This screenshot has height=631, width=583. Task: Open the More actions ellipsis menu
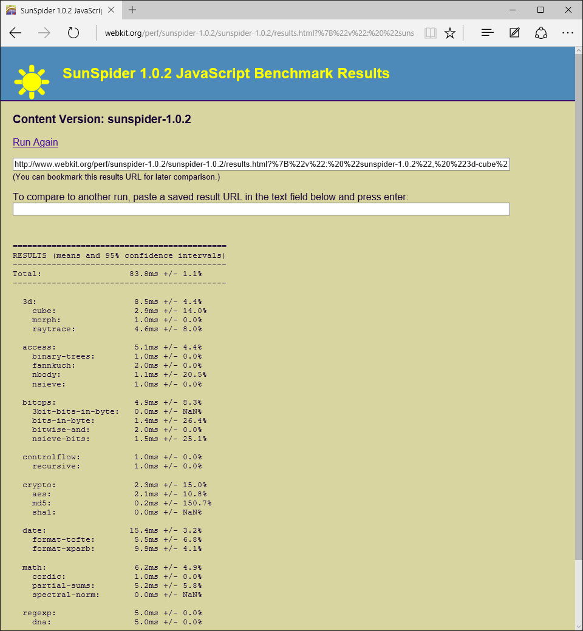coord(568,33)
